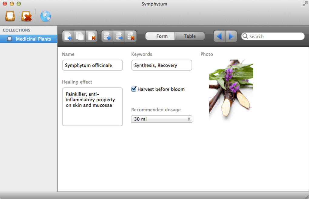Click the fullscreen arrows in title bar

coord(305,4)
